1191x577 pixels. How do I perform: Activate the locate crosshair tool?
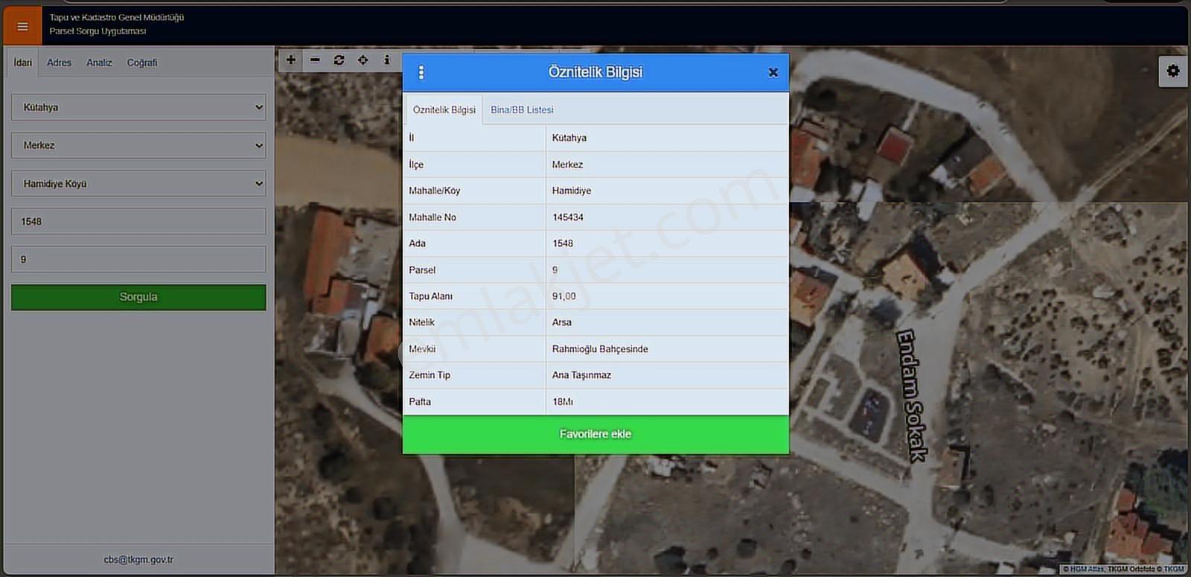tap(363, 60)
